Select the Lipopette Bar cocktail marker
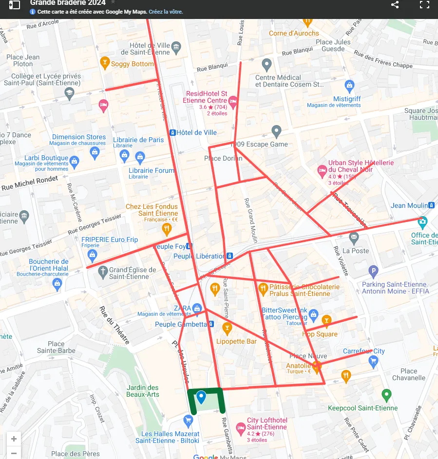The image size is (438, 459). 227,328
